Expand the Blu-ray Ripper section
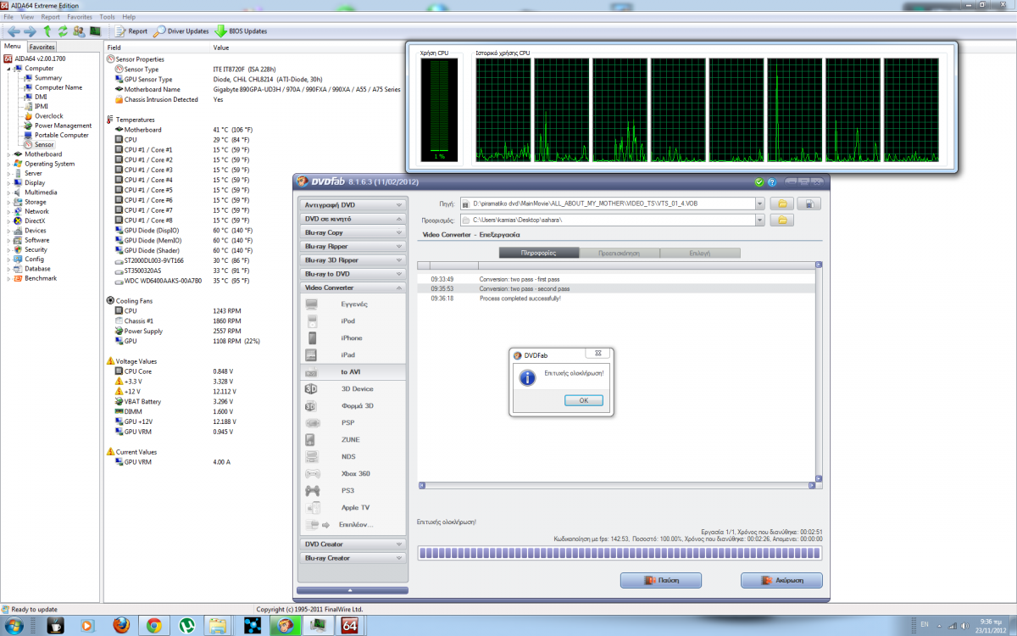Screen dimensions: 1017x636 (x=353, y=247)
